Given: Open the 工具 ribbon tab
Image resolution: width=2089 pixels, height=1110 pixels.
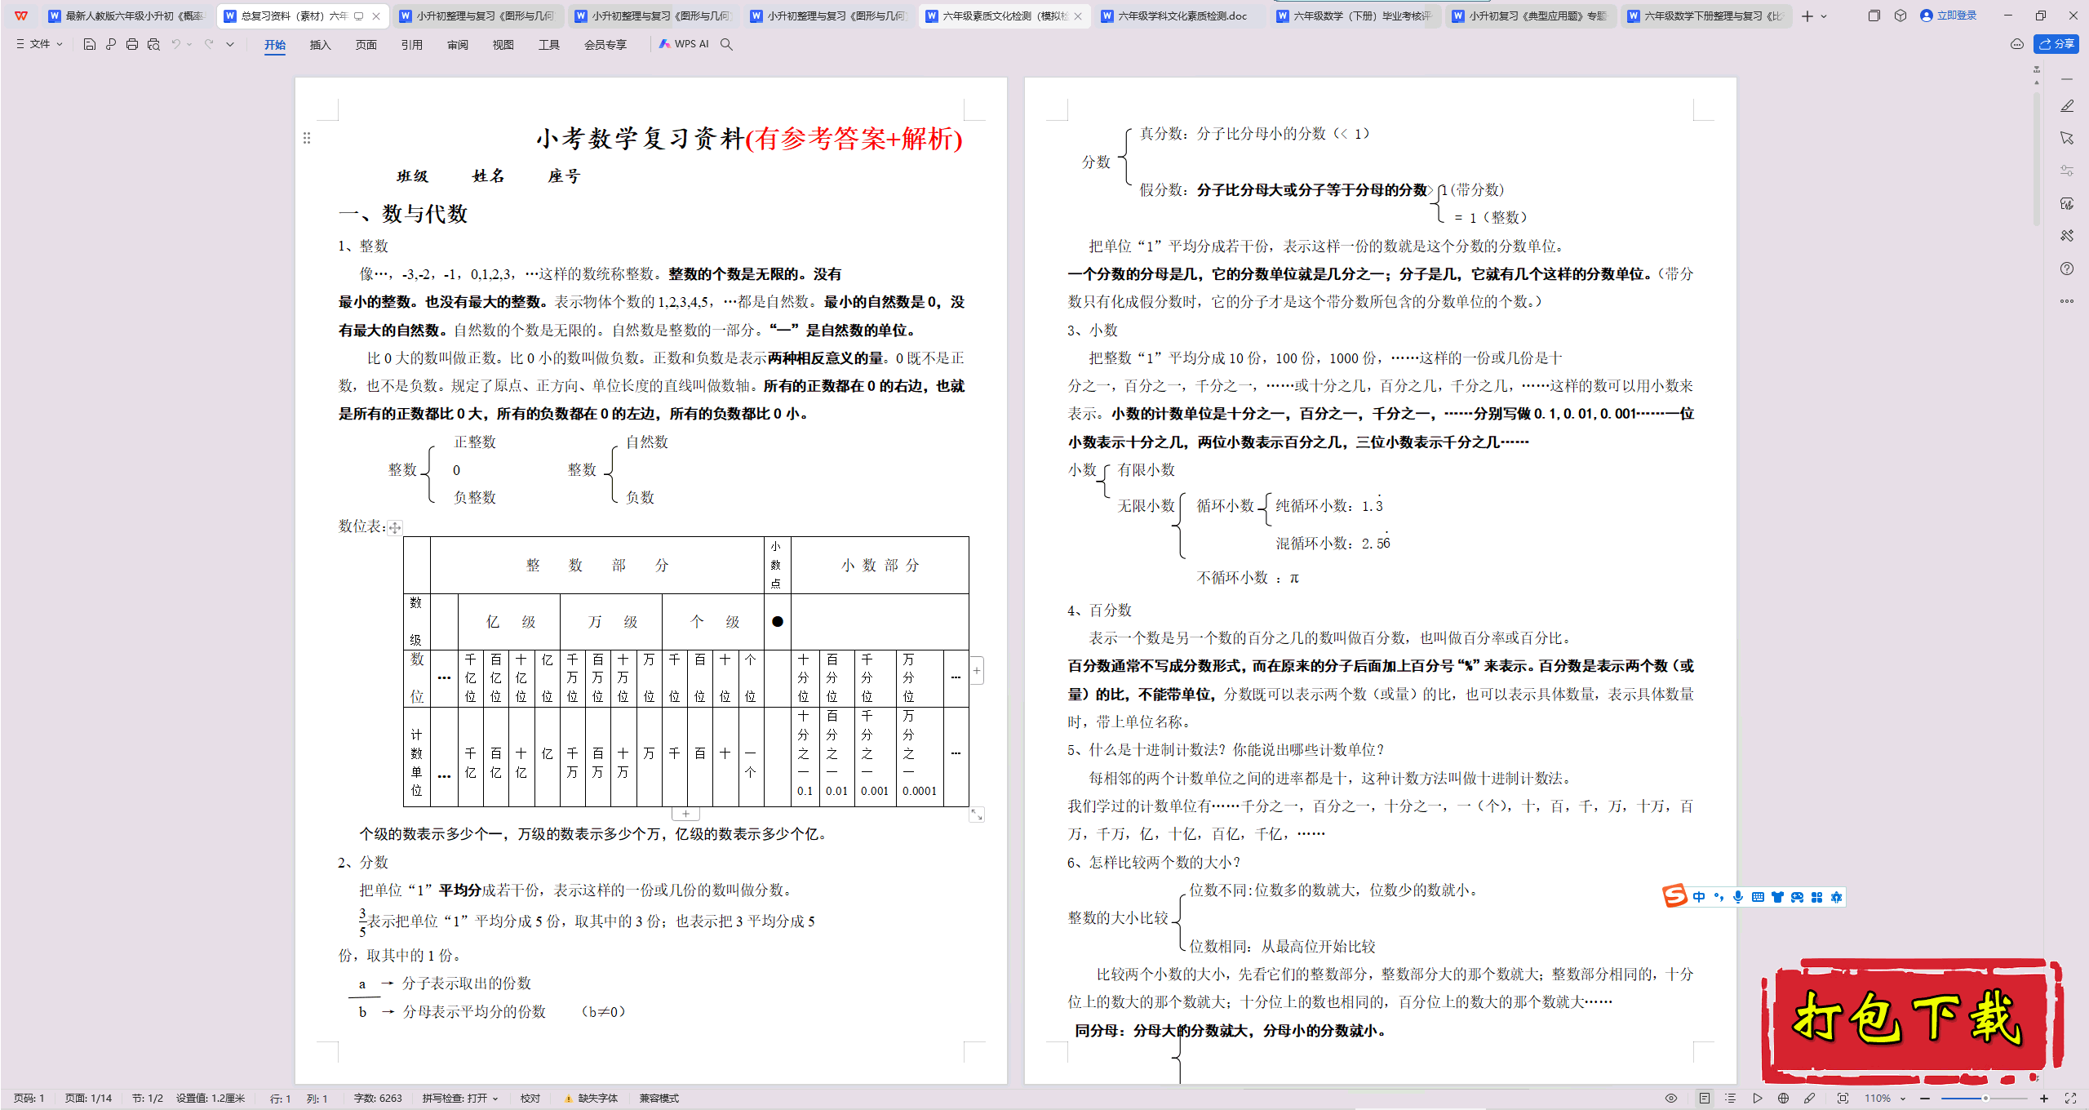Looking at the screenshot, I should 549,45.
